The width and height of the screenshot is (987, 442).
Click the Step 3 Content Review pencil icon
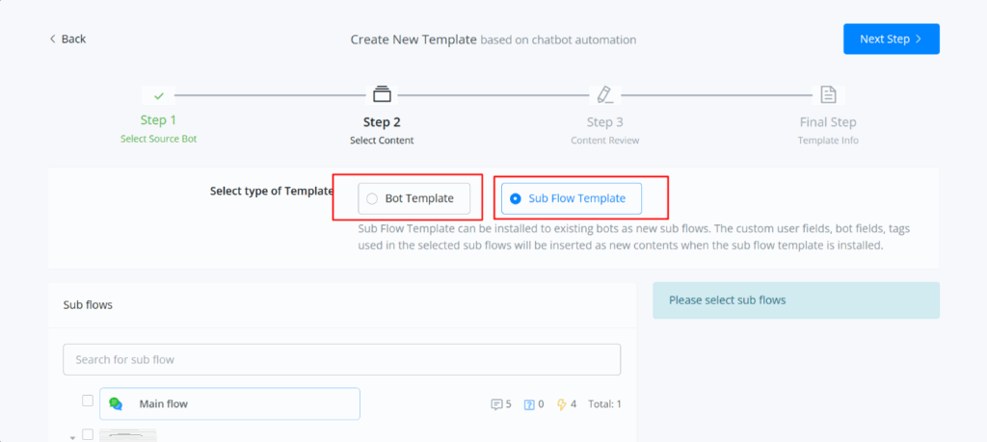pos(604,94)
